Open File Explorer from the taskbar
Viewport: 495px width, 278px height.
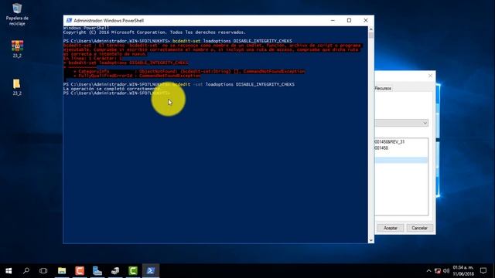point(62,271)
